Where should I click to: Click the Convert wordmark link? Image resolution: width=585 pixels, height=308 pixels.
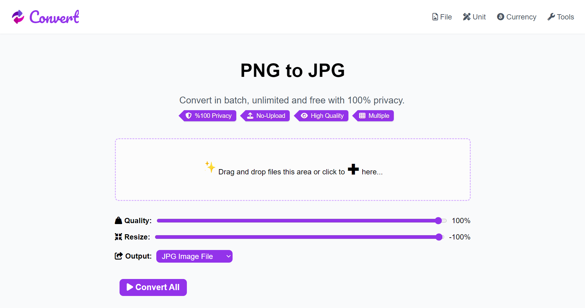pyautogui.click(x=54, y=17)
